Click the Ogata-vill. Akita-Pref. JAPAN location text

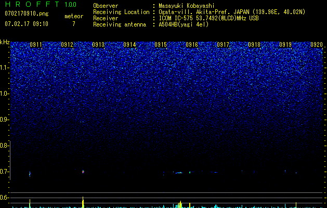pos(232,12)
